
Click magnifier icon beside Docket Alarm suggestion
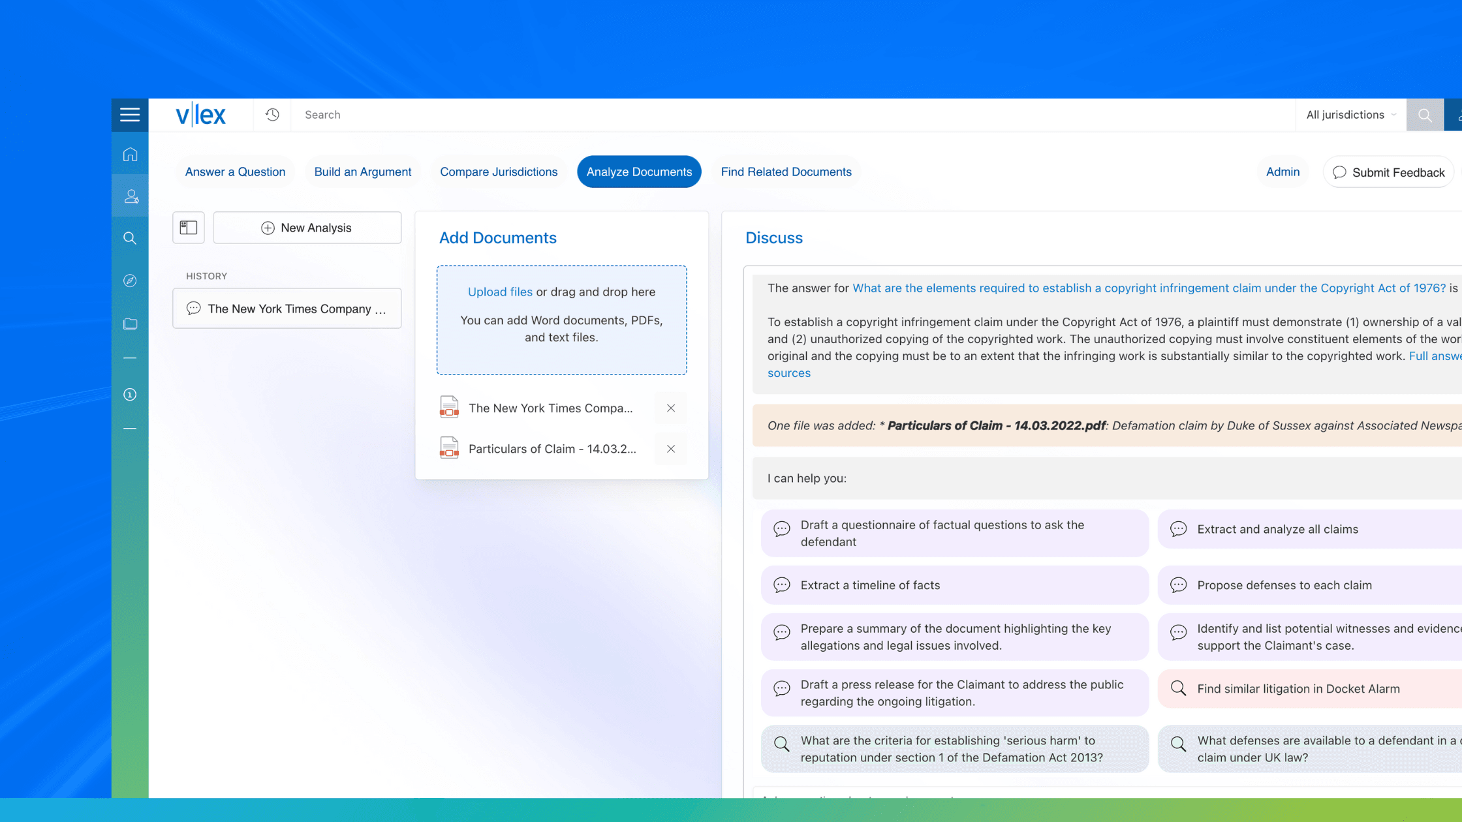pyautogui.click(x=1178, y=688)
